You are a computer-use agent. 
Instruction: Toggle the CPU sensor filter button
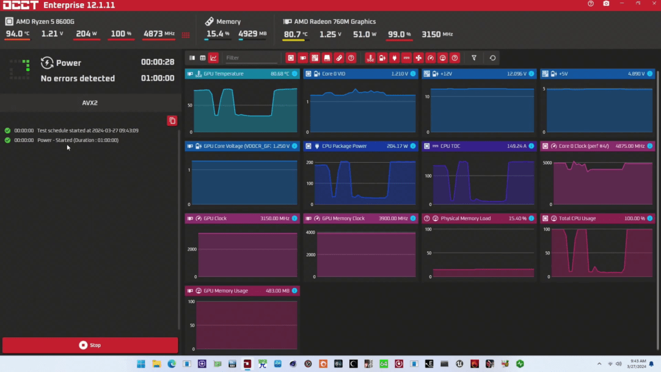pos(291,57)
